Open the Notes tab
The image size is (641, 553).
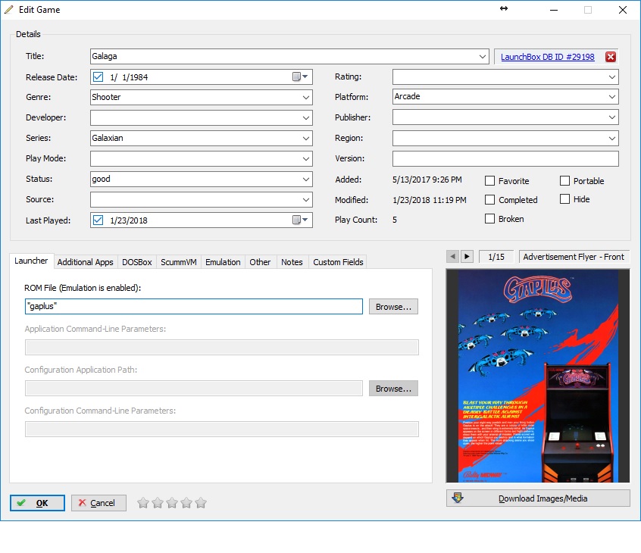pyautogui.click(x=292, y=262)
